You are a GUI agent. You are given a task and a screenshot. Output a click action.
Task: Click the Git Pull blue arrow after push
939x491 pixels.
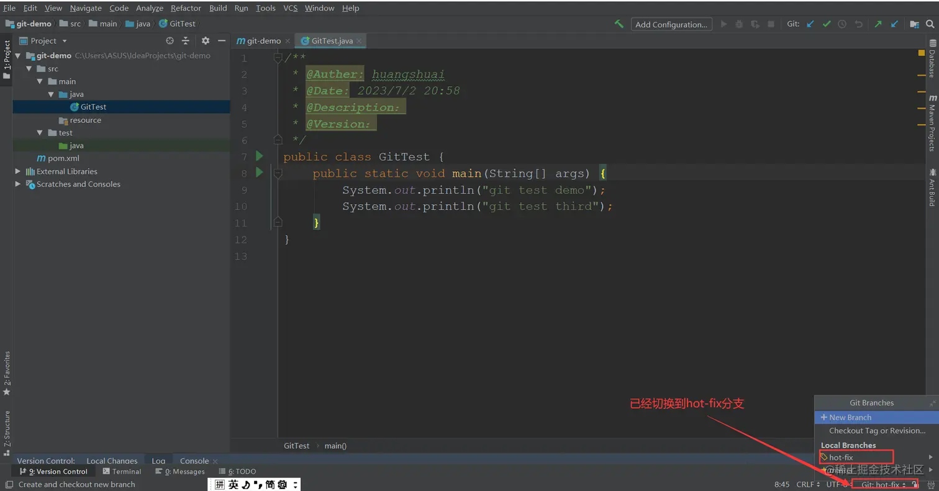[894, 24]
